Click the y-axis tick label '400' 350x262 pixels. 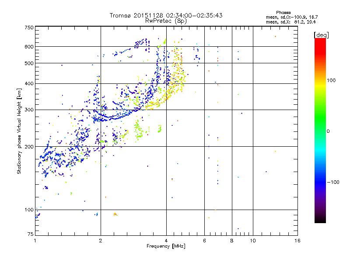click(29, 83)
